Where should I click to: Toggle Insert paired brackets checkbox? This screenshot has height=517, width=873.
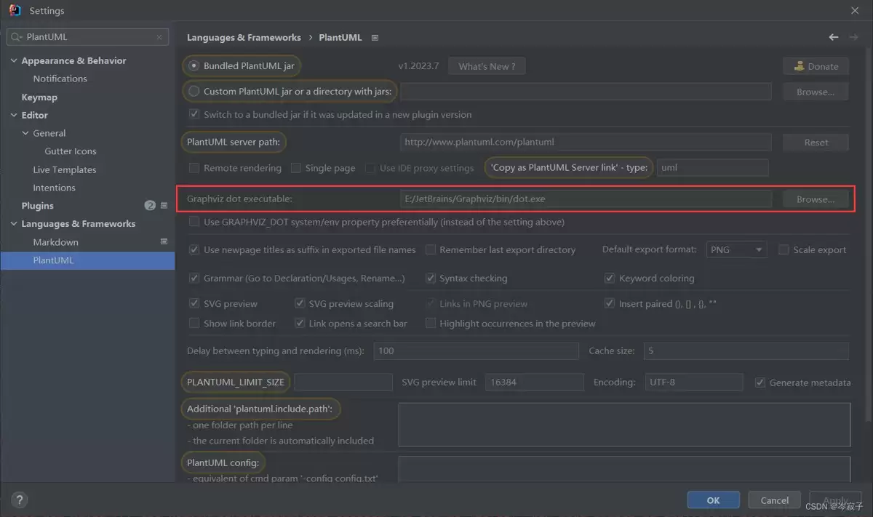tap(610, 303)
